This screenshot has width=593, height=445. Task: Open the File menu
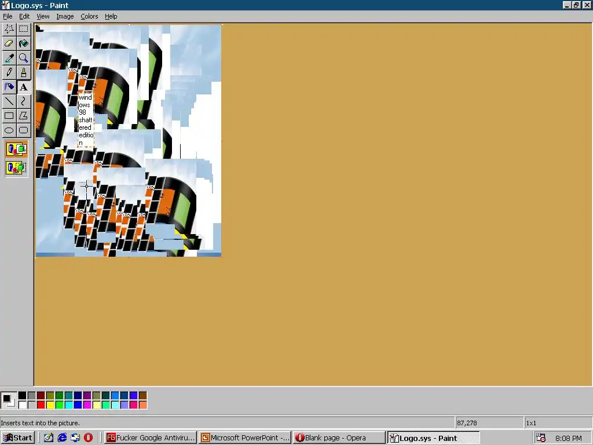[8, 16]
